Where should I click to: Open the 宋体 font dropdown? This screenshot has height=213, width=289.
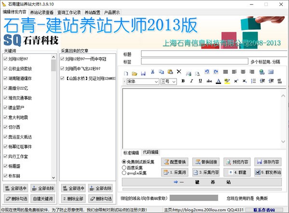point(157,81)
